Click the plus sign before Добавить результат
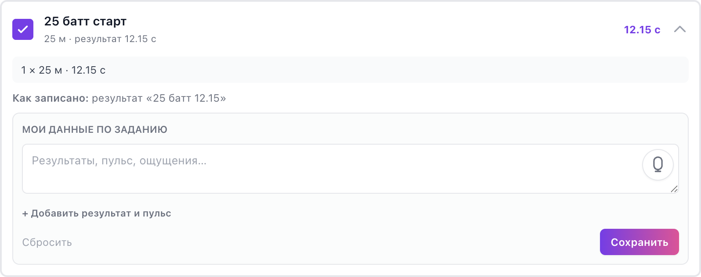Image resolution: width=701 pixels, height=277 pixels. coord(25,213)
